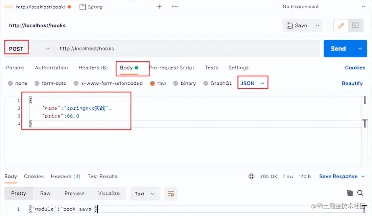
Task: Open the Authorization tab
Action: tap(51, 68)
